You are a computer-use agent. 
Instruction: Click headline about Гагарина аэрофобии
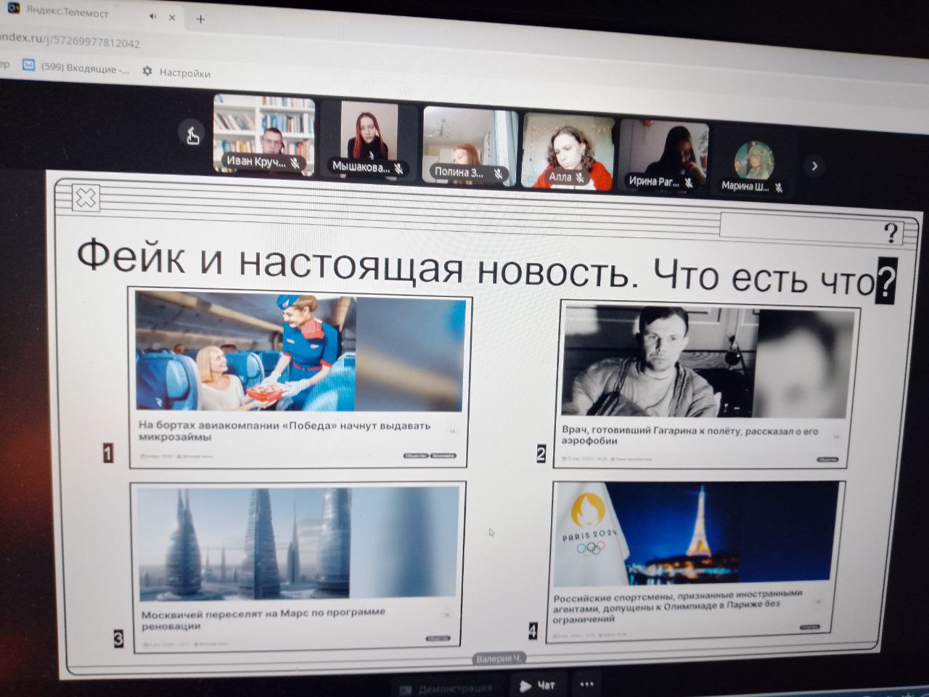coord(690,435)
